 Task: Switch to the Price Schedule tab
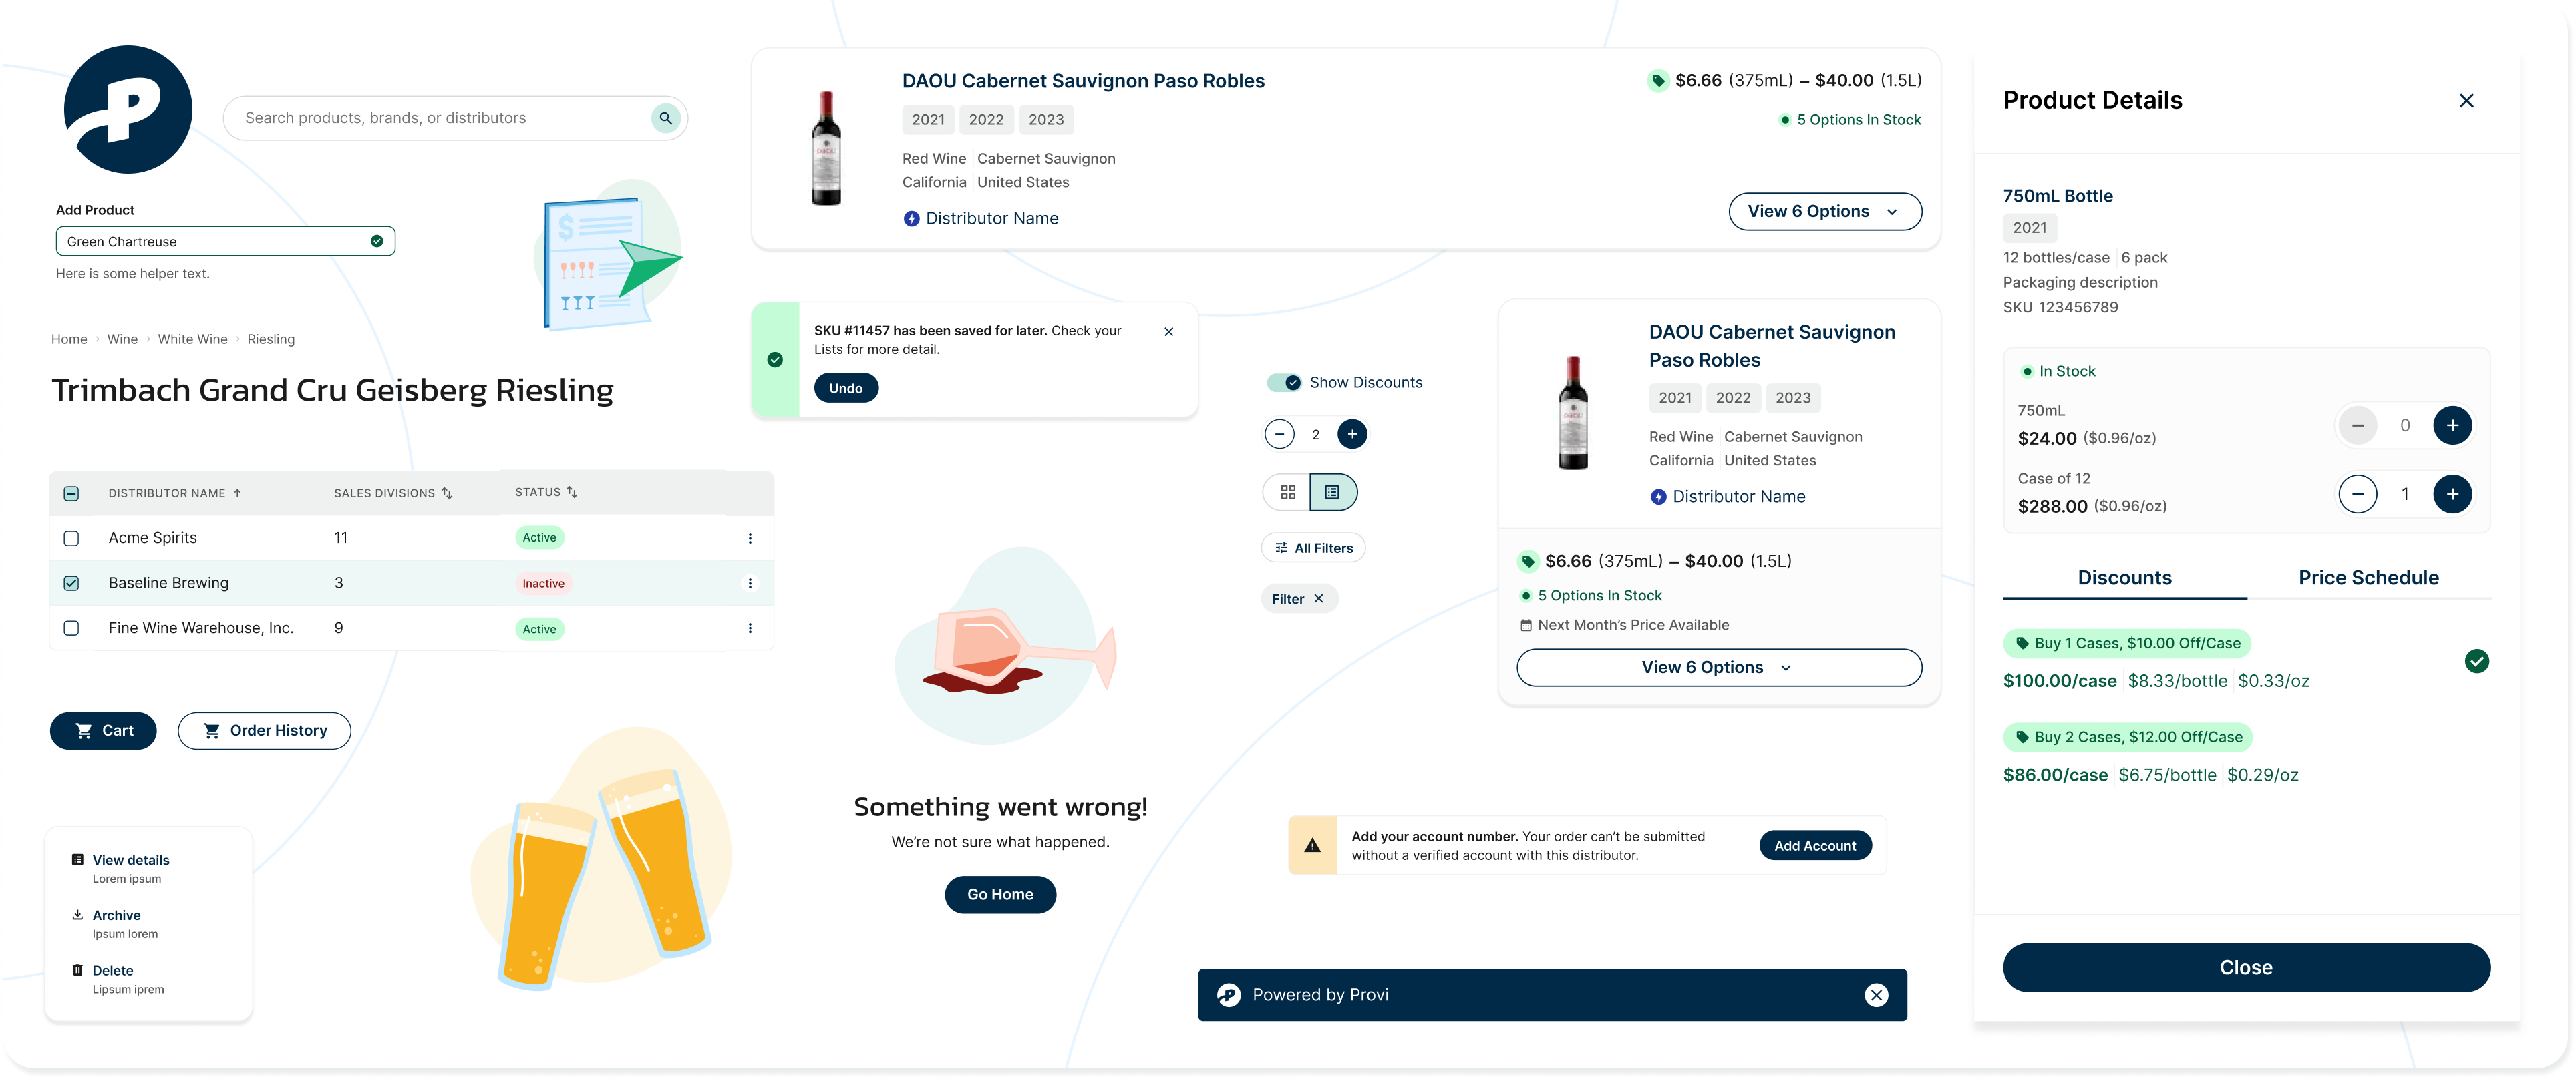2368,578
